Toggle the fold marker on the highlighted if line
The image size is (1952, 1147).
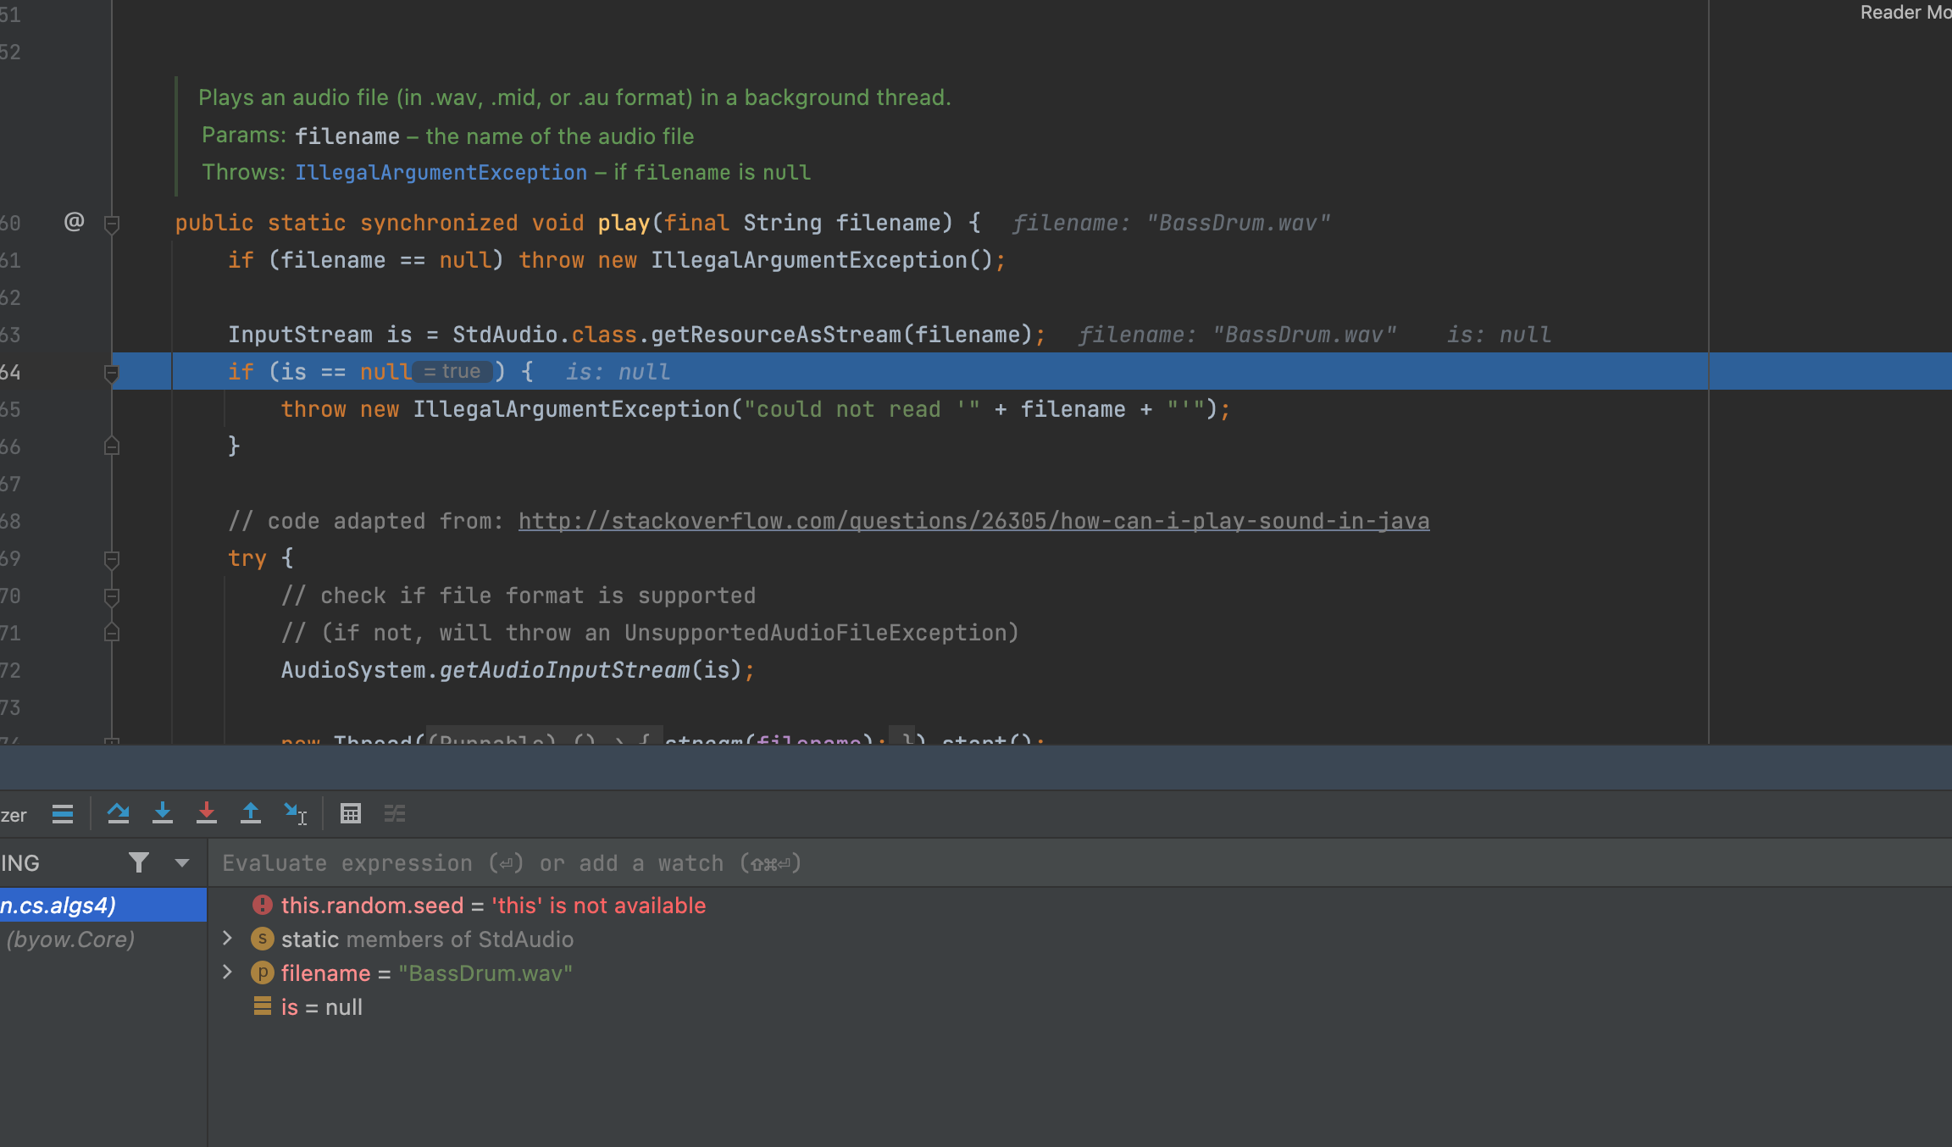111,373
